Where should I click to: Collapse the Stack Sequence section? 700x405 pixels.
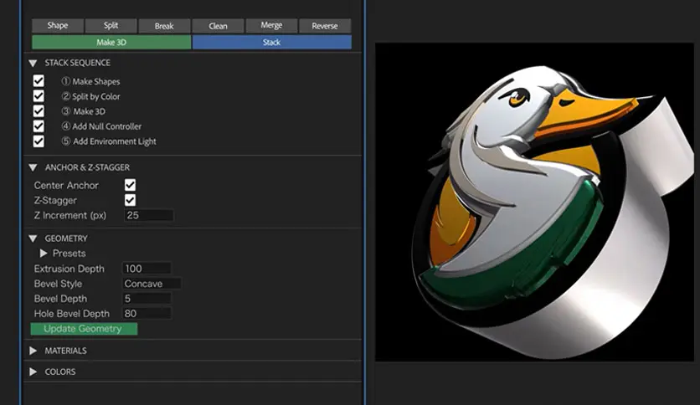[x=33, y=64]
